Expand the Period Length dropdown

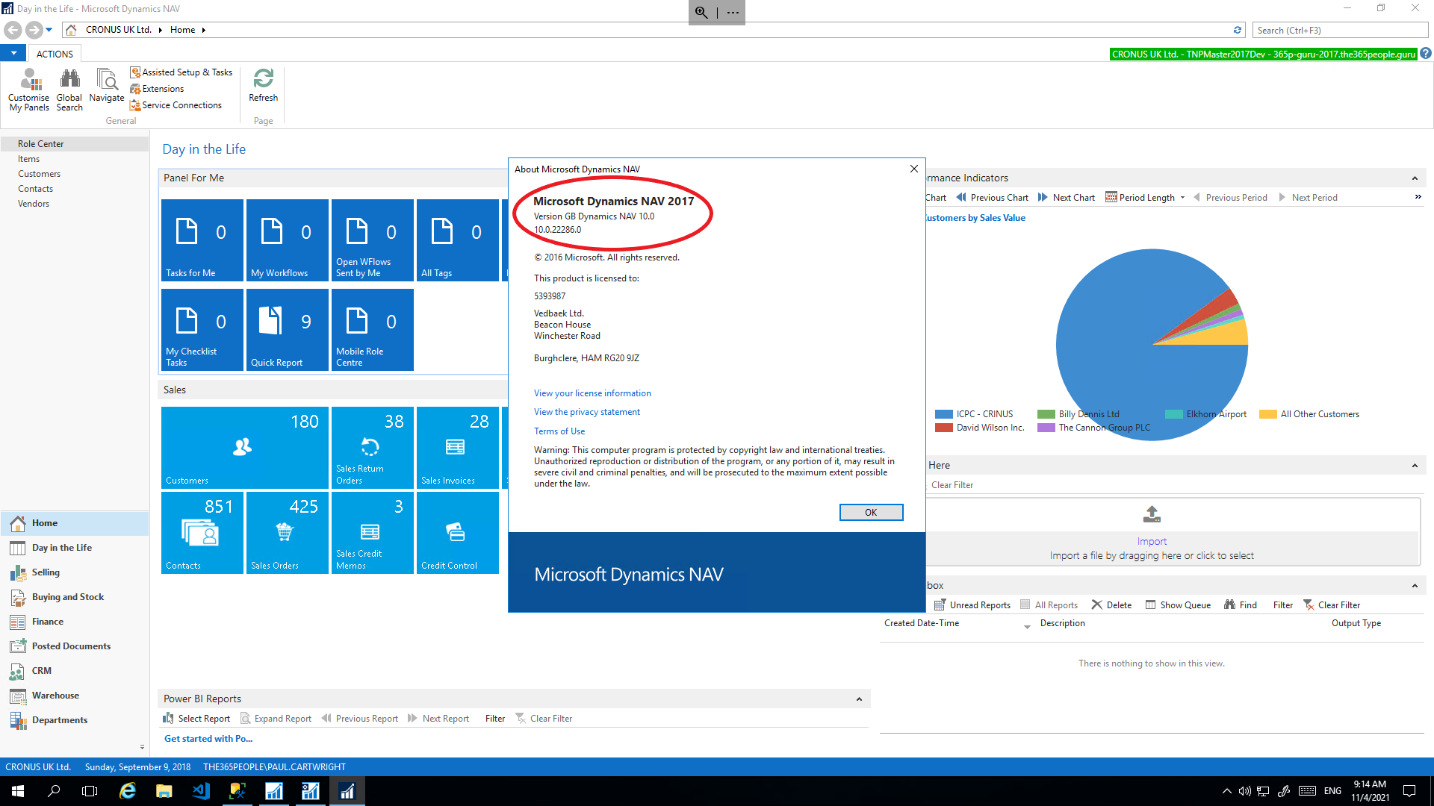[1183, 197]
